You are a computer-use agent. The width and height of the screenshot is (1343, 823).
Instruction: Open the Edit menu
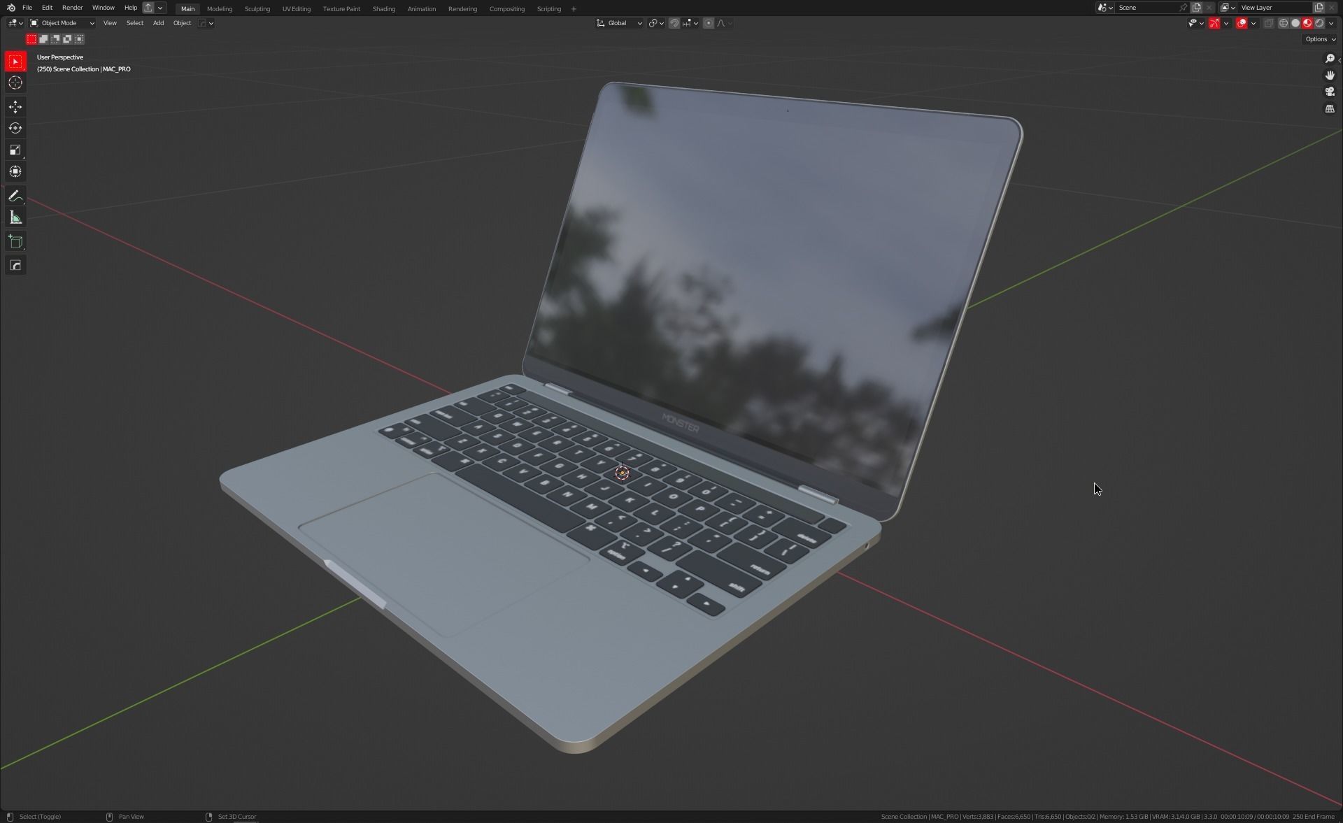(x=47, y=8)
